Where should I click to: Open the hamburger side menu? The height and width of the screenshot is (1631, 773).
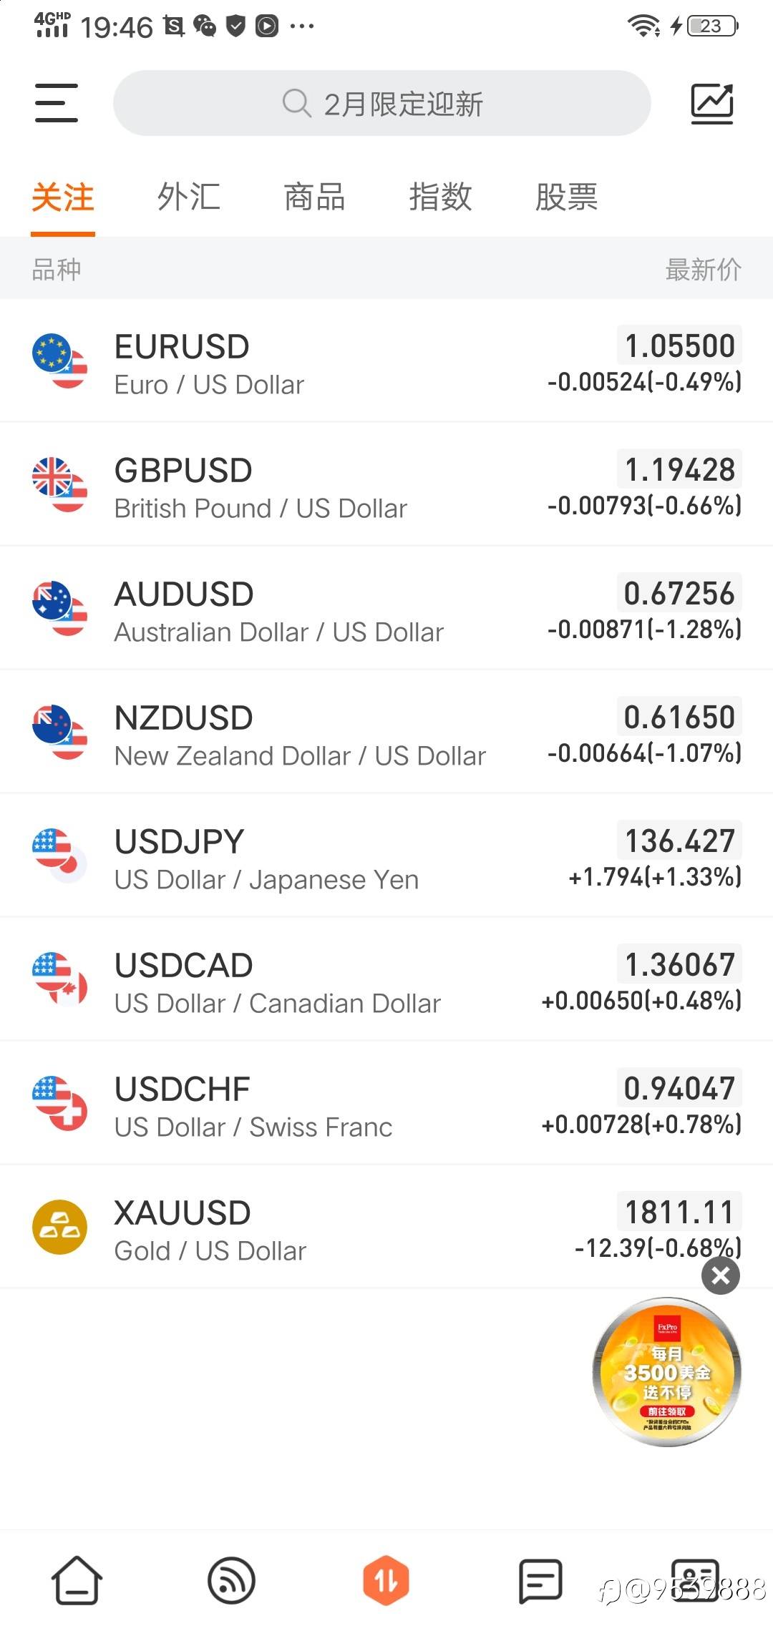click(x=57, y=103)
